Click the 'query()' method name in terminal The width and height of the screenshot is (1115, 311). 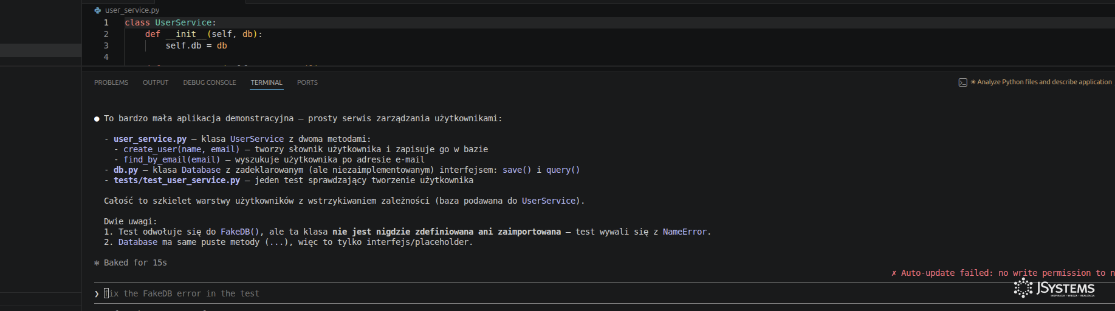[563, 170]
